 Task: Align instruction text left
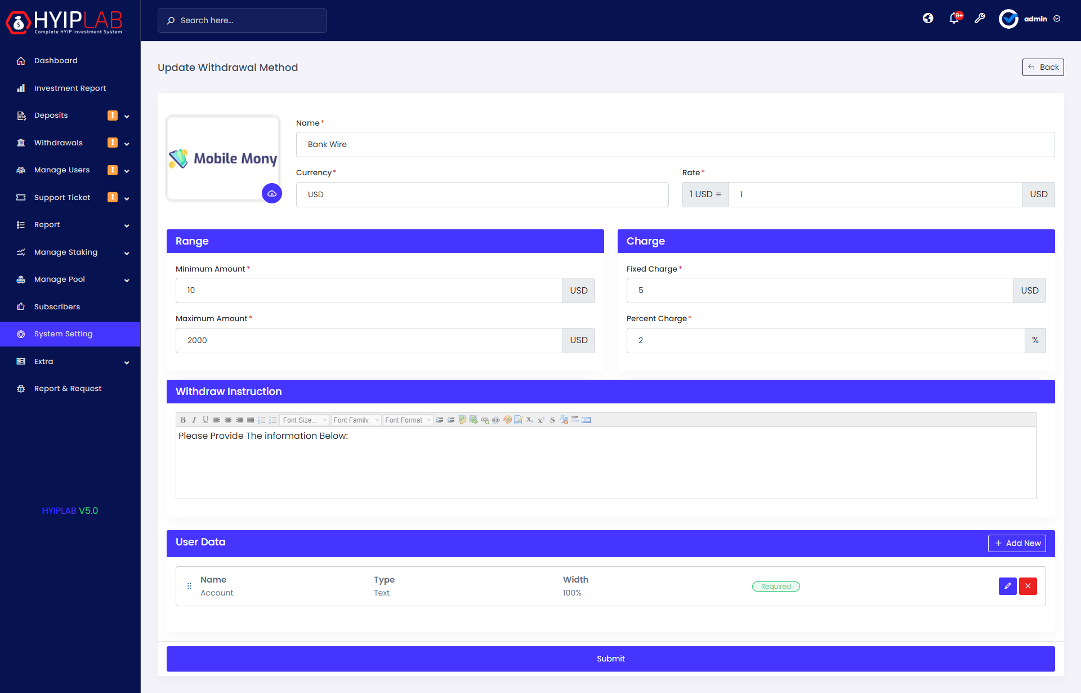pos(217,420)
